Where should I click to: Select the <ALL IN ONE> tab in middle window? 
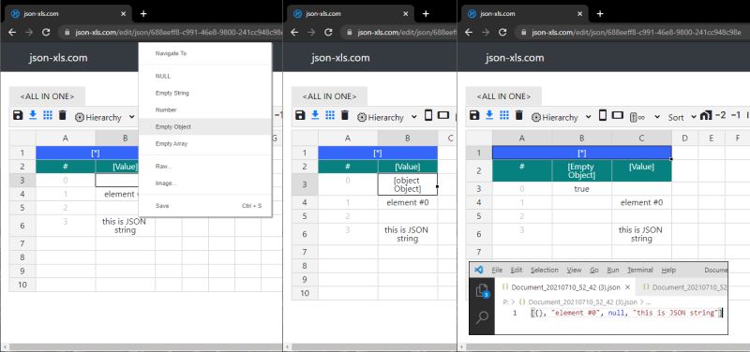click(x=330, y=96)
